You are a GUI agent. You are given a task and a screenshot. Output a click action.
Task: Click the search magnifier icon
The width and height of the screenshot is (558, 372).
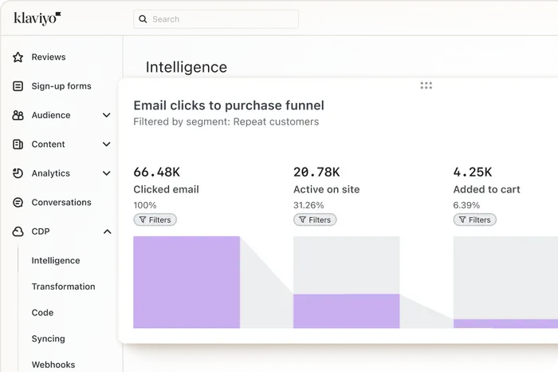tap(143, 19)
